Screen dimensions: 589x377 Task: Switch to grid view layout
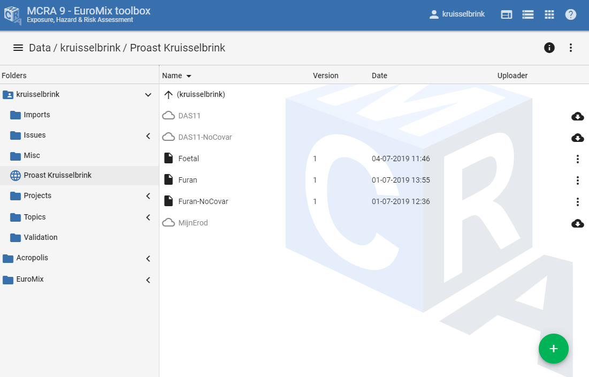pos(549,14)
